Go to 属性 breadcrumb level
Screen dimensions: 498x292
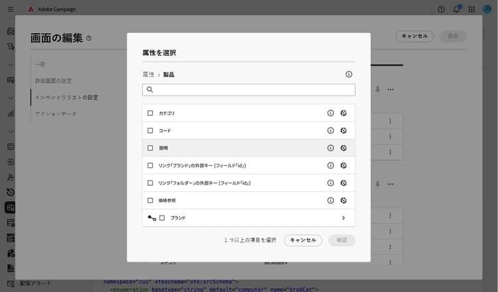click(x=148, y=74)
